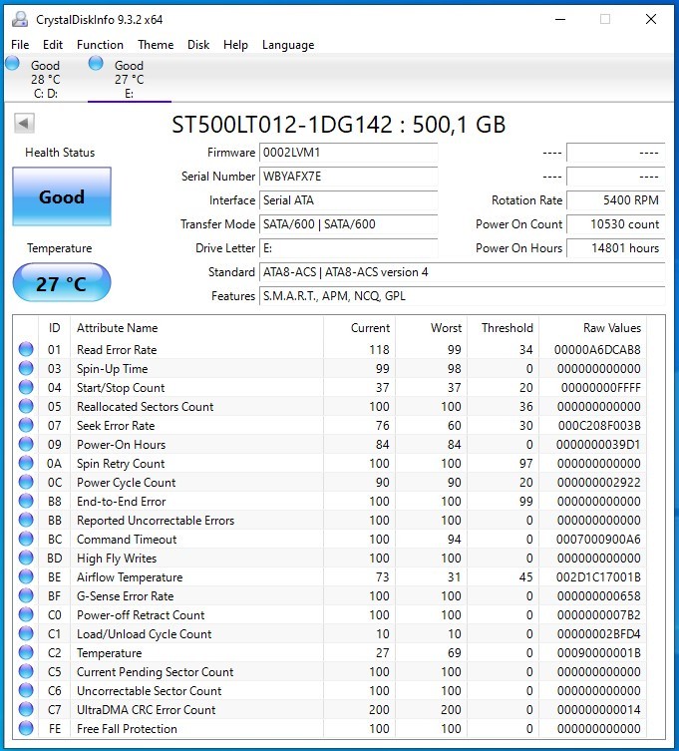The height and width of the screenshot is (751, 679).
Task: Click the Attribute Name column header
Action: (196, 327)
